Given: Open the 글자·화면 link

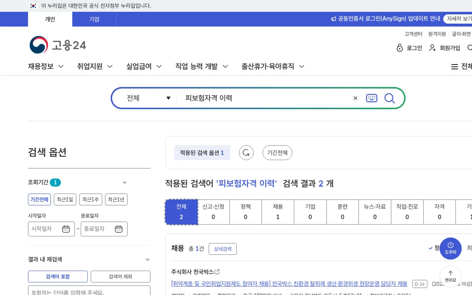Looking at the screenshot, I should [x=461, y=34].
